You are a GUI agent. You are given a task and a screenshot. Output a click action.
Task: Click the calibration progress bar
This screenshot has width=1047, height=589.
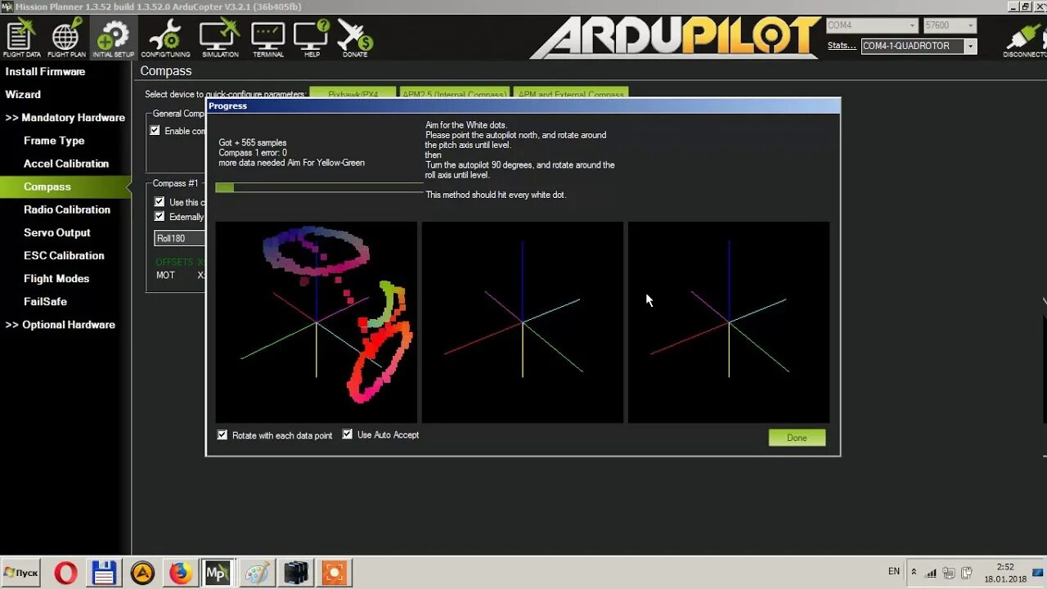[320, 187]
